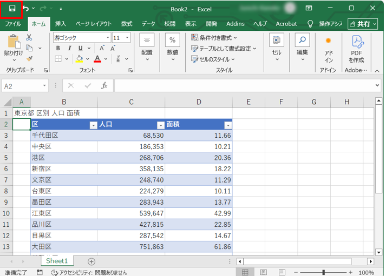Screen dimensions: 386x276
Task: Open font color palette dropdown arrow
Action: tap(106, 59)
